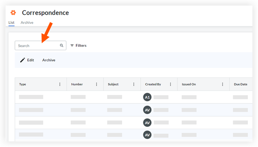Click the Edit button
258x147 pixels.
click(x=27, y=60)
